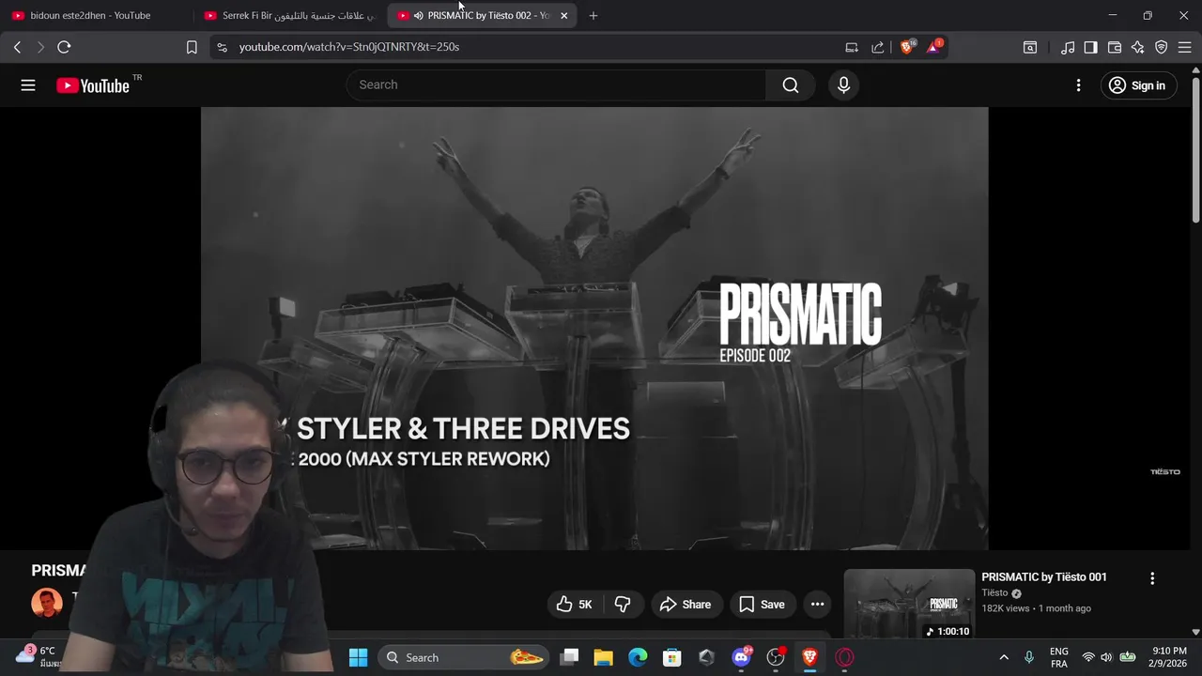Click the Tiësto channel avatar
Viewport: 1202px width, 676px height.
47,603
